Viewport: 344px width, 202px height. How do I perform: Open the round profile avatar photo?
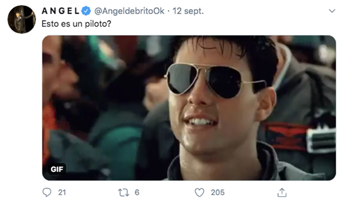(21, 19)
